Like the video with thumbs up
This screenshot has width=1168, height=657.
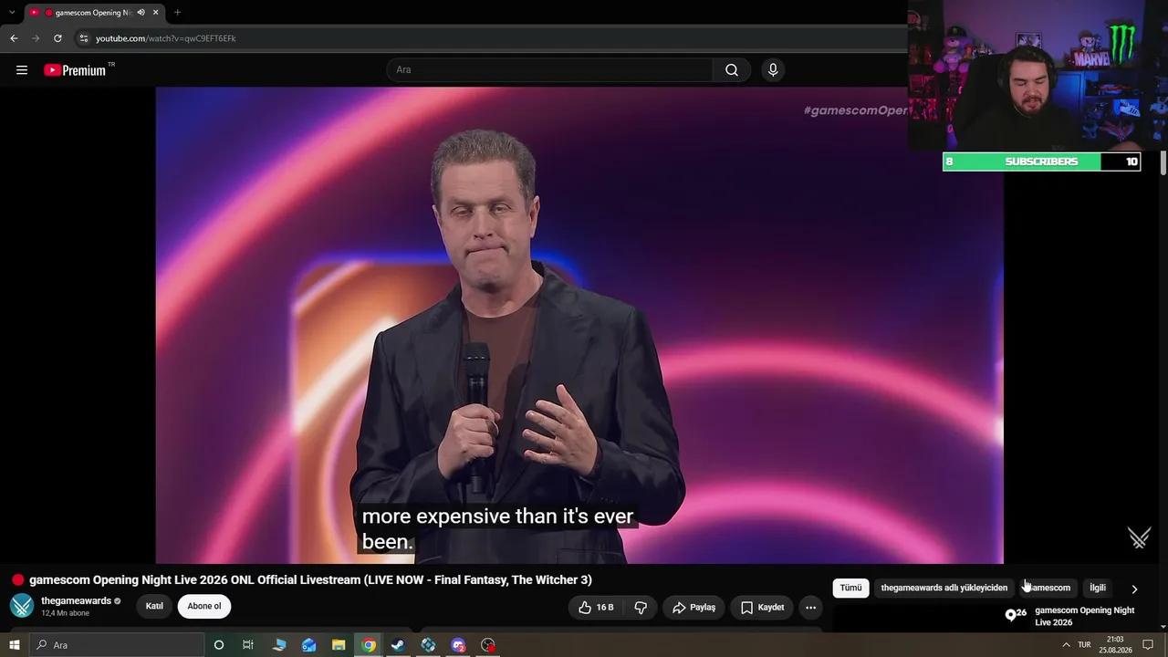[x=596, y=607]
